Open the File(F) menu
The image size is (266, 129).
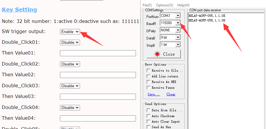[147, 5]
